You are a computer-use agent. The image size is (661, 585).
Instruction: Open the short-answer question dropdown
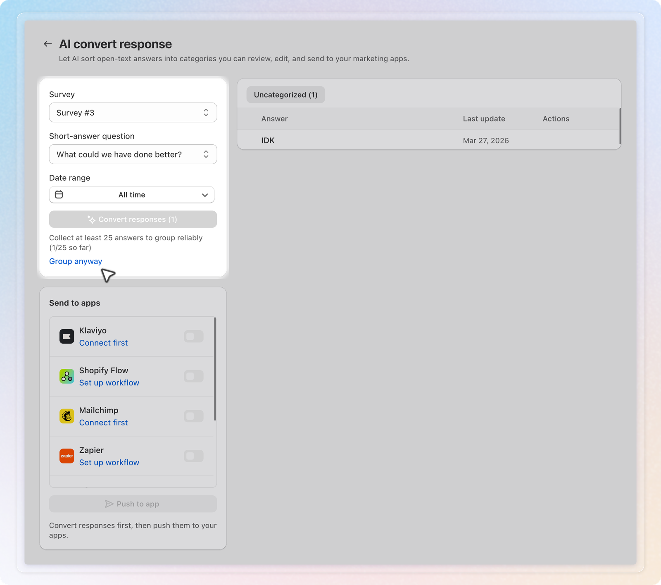(x=133, y=154)
